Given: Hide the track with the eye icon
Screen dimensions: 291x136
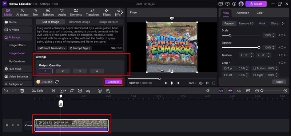Looking at the screenshot, I should pos(13,125).
